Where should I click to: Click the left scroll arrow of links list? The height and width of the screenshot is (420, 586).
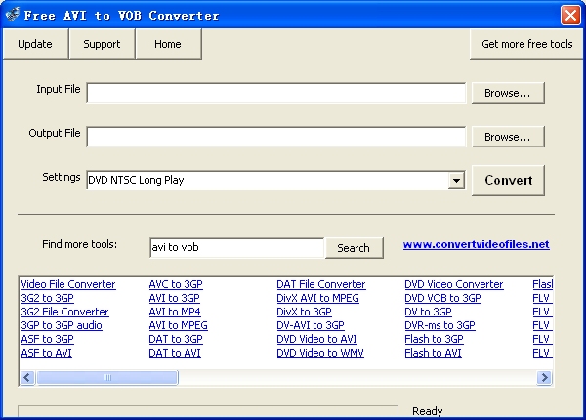coord(27,378)
